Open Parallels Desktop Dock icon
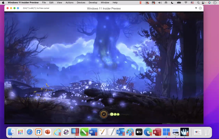Viewport: 219px width, 139px height. coord(75,132)
